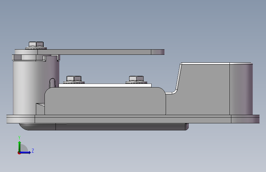Select the white mounting plate under the bolts
Viewport: 266px width, 172px height.
[105, 85]
